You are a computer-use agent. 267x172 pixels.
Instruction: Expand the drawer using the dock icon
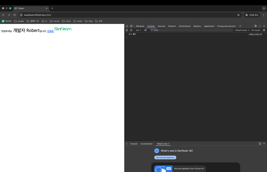pyautogui.click(x=260, y=144)
